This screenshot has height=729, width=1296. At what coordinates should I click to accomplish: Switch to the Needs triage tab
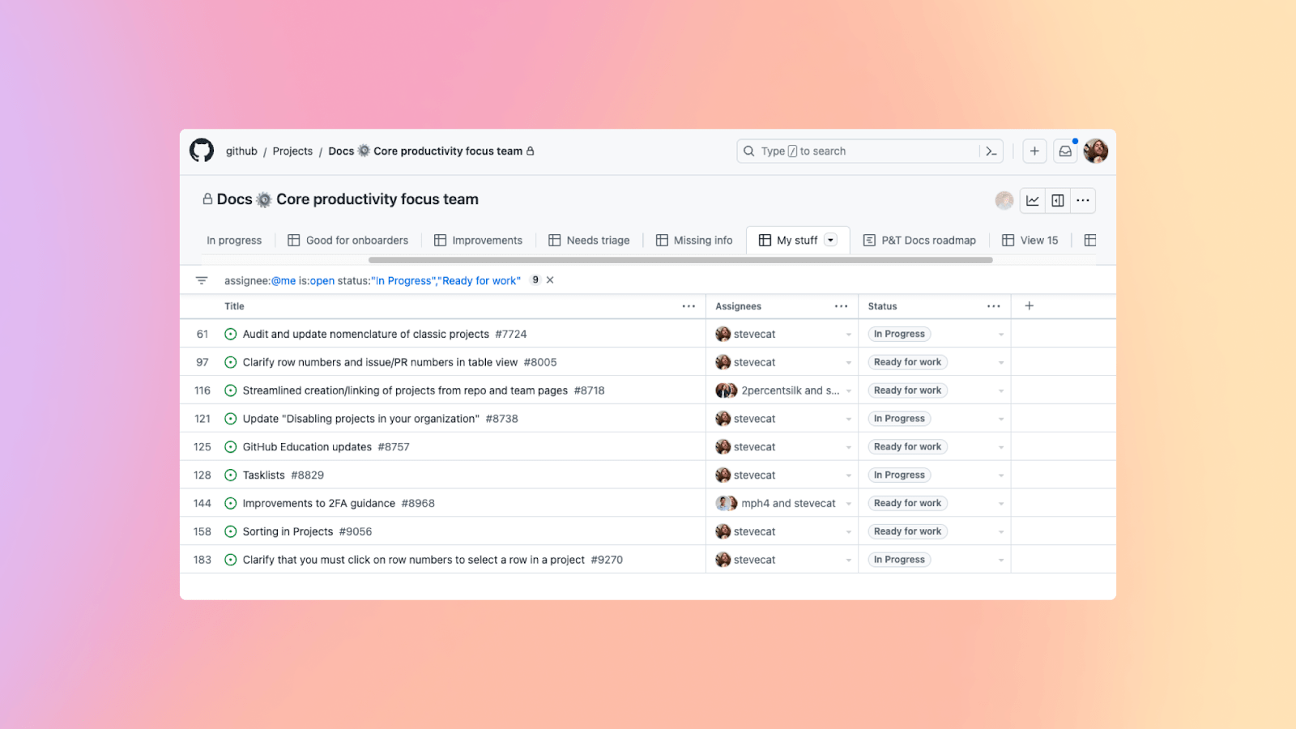coord(598,240)
